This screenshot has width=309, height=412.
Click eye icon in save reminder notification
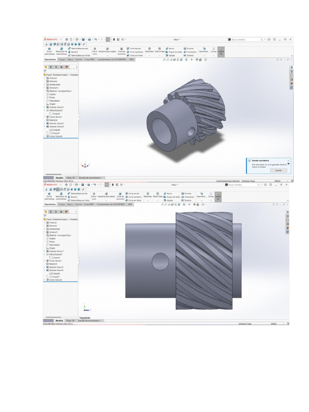[x=289, y=164]
